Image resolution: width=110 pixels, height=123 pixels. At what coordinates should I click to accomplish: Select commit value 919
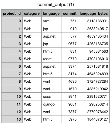70,29
